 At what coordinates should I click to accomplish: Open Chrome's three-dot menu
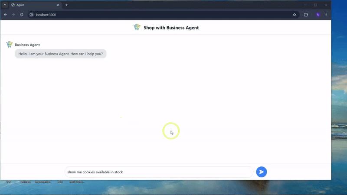(326, 15)
